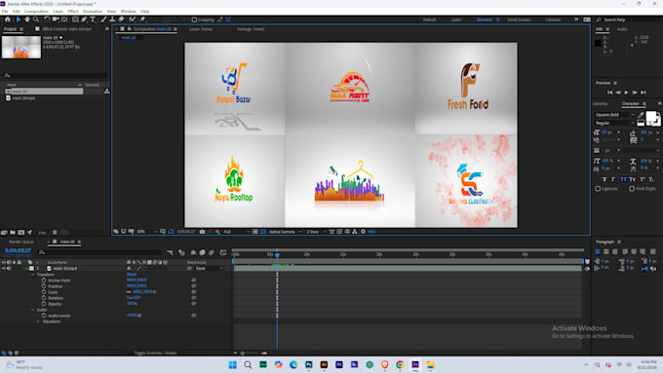Toggle the Hindi Digits checkbox

pyautogui.click(x=631, y=189)
